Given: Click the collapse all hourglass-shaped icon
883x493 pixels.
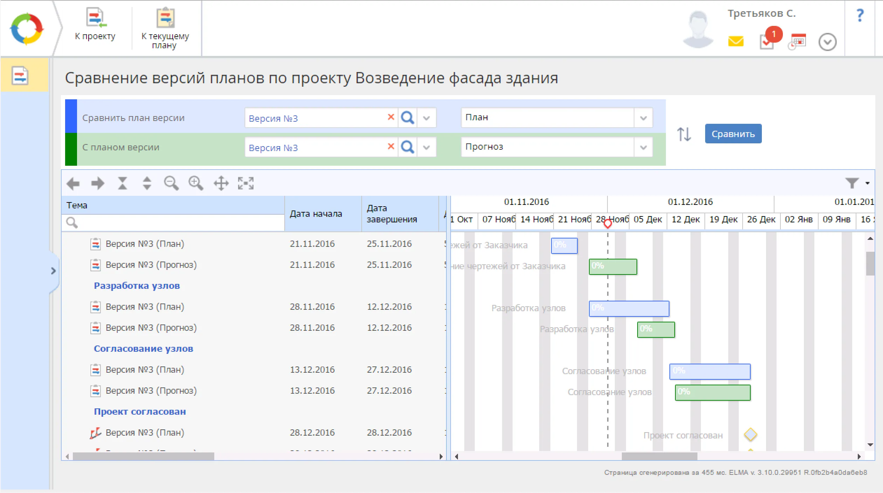Looking at the screenshot, I should [122, 183].
